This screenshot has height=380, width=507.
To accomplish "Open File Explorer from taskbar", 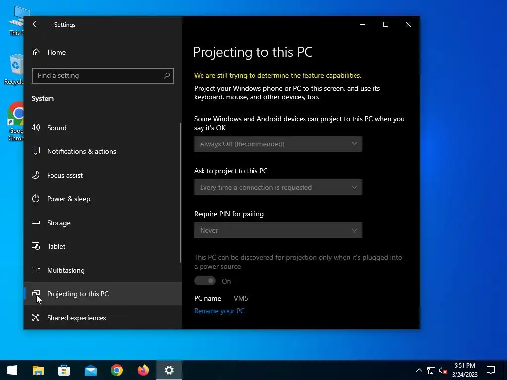I will tap(38, 370).
